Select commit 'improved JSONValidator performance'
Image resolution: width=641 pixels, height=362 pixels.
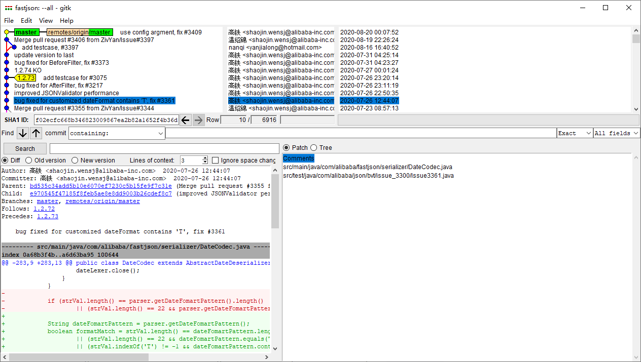pos(66,93)
